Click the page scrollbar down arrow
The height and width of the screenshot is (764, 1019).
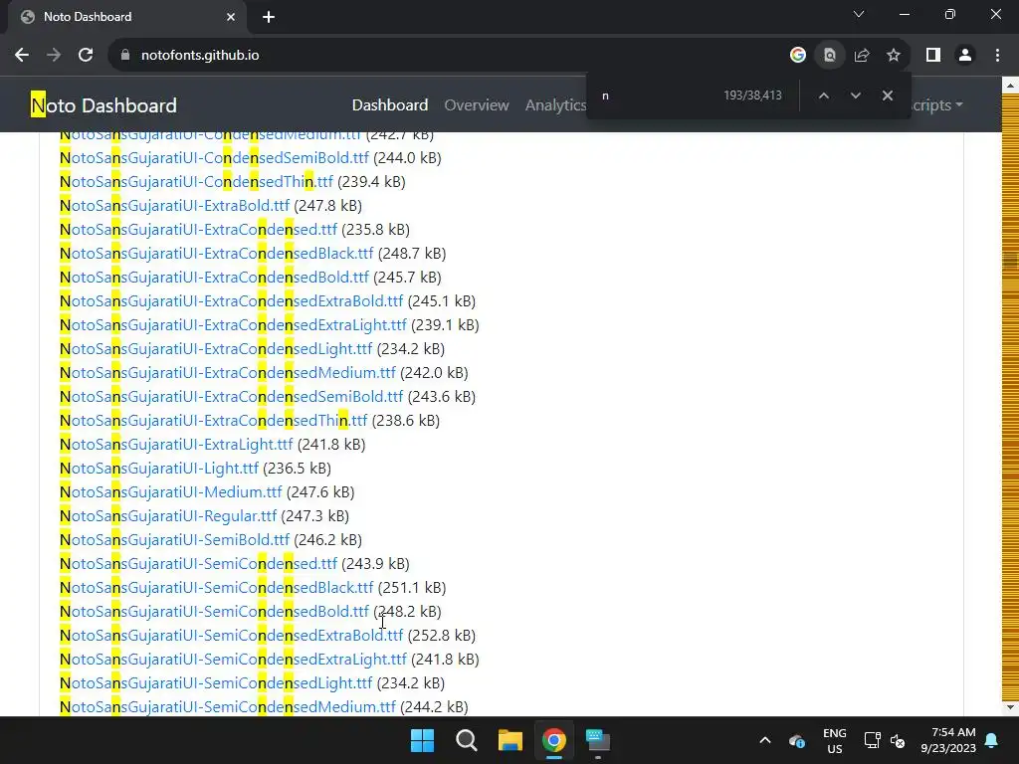pyautogui.click(x=1010, y=707)
